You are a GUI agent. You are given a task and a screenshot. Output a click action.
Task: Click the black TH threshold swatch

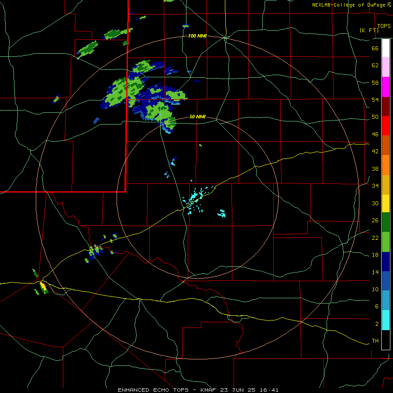coord(386,340)
